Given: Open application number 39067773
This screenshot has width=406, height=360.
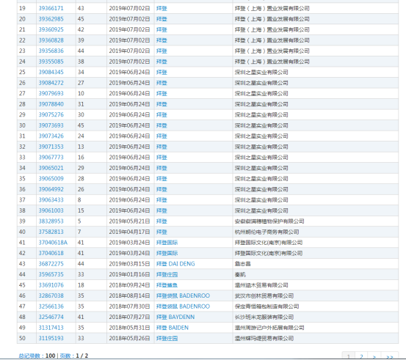Looking at the screenshot, I should [51, 157].
